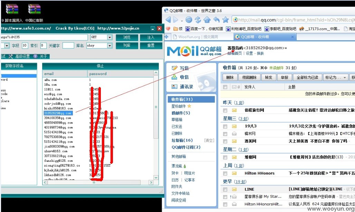Click the envelope icon of 酒美网 message
This screenshot has height=212, width=355.
(x=234, y=141)
